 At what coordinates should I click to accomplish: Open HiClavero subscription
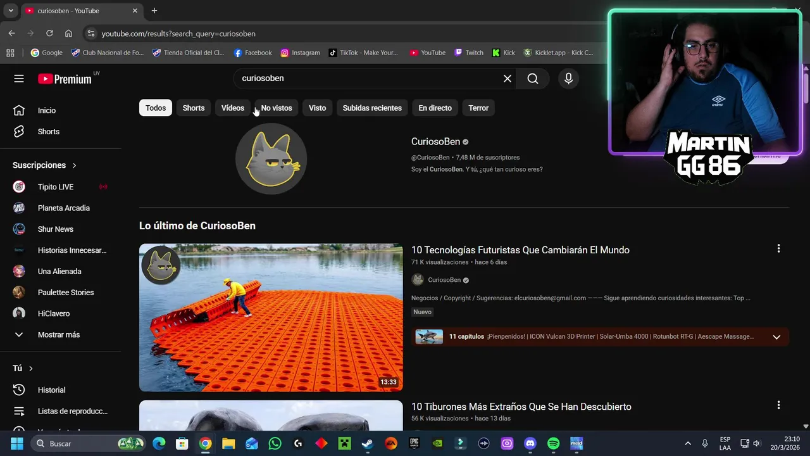[61, 313]
